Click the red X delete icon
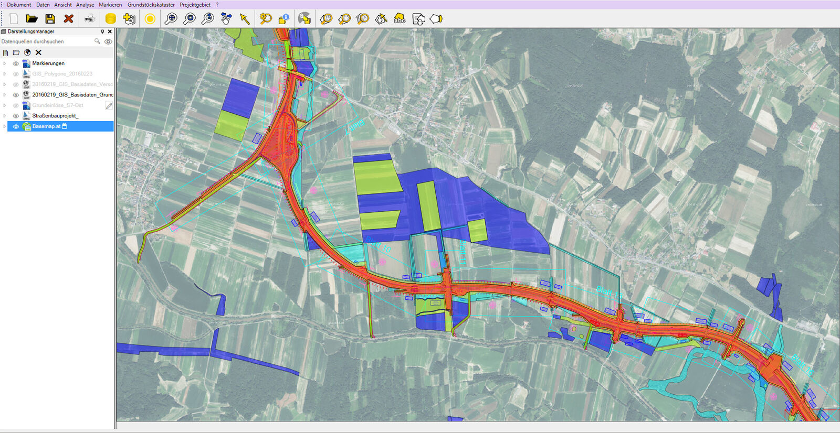This screenshot has width=840, height=433. pyautogui.click(x=68, y=19)
